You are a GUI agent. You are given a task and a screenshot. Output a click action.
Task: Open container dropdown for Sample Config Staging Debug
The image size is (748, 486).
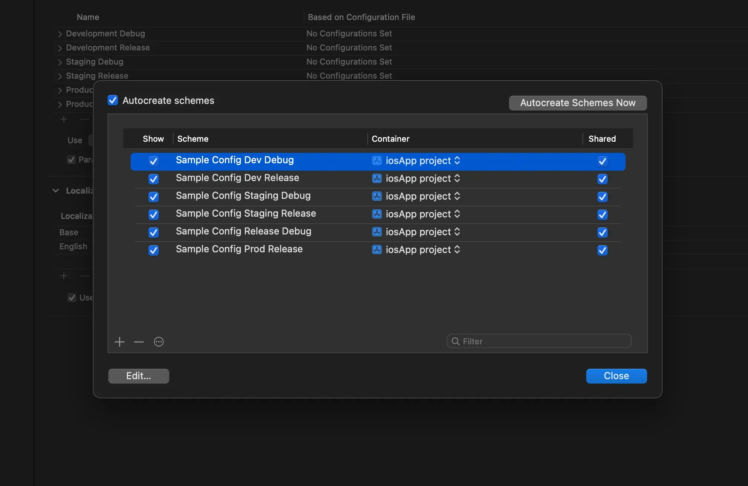(x=457, y=196)
